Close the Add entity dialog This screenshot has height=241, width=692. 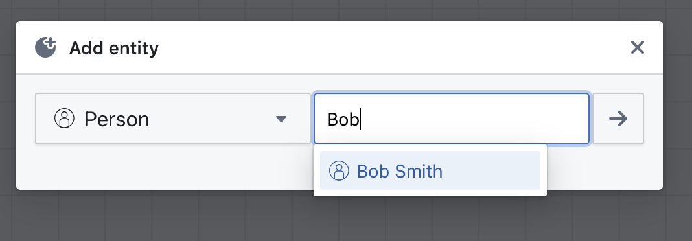(x=638, y=47)
